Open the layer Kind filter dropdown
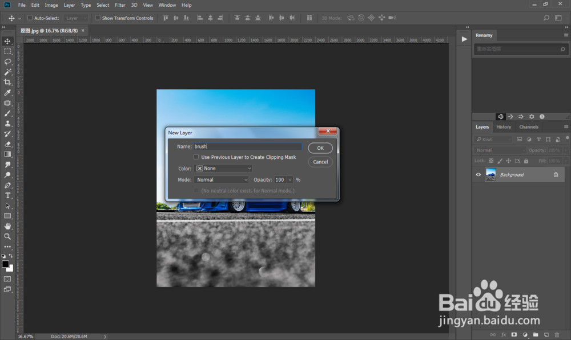 (x=493, y=140)
